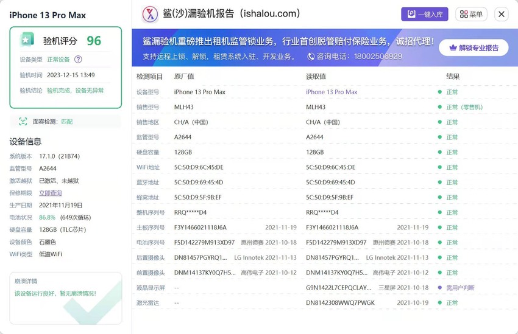Click factory mainboard serial F3Y1466021118J6A
Screen dimensions: 518x334
[x=200, y=228]
